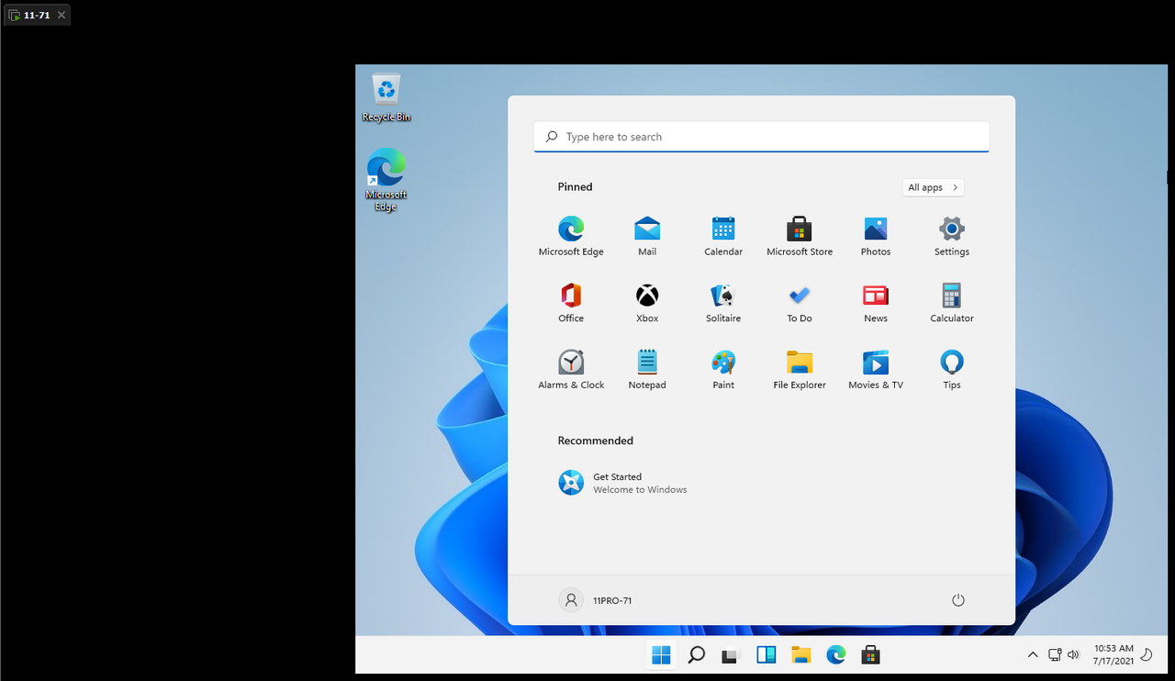Launch the Photos app

point(876,236)
